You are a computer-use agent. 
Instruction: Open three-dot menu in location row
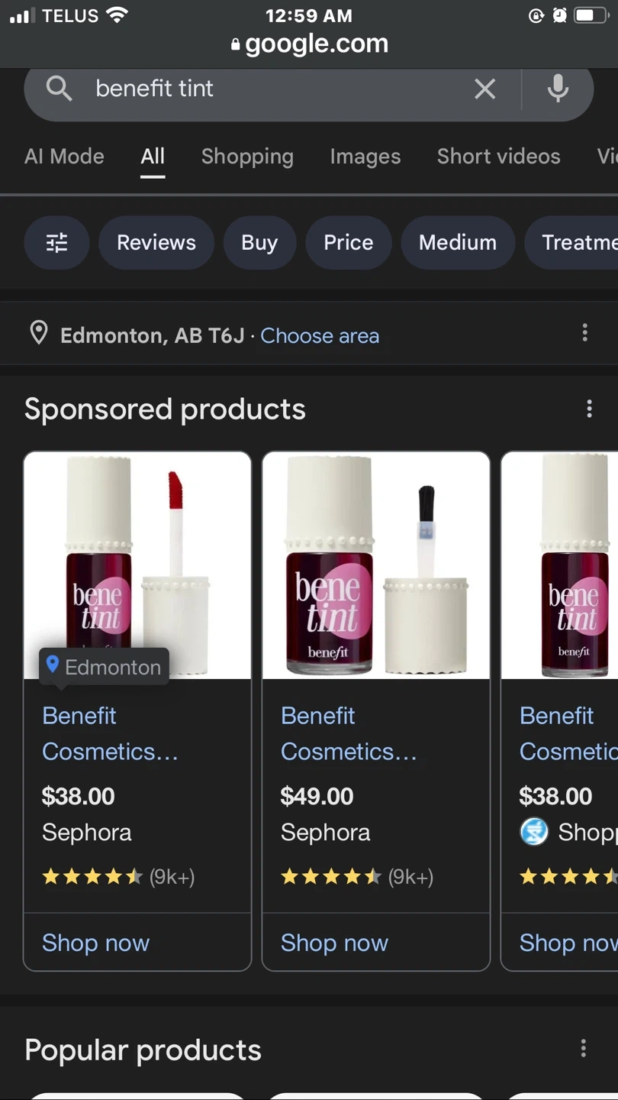pyautogui.click(x=584, y=332)
